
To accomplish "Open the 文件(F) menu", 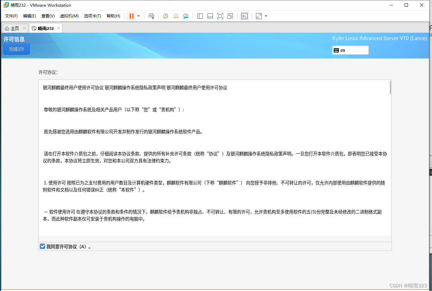I will point(11,16).
